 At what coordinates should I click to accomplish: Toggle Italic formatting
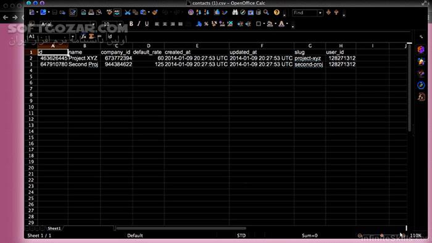(x=139, y=24)
